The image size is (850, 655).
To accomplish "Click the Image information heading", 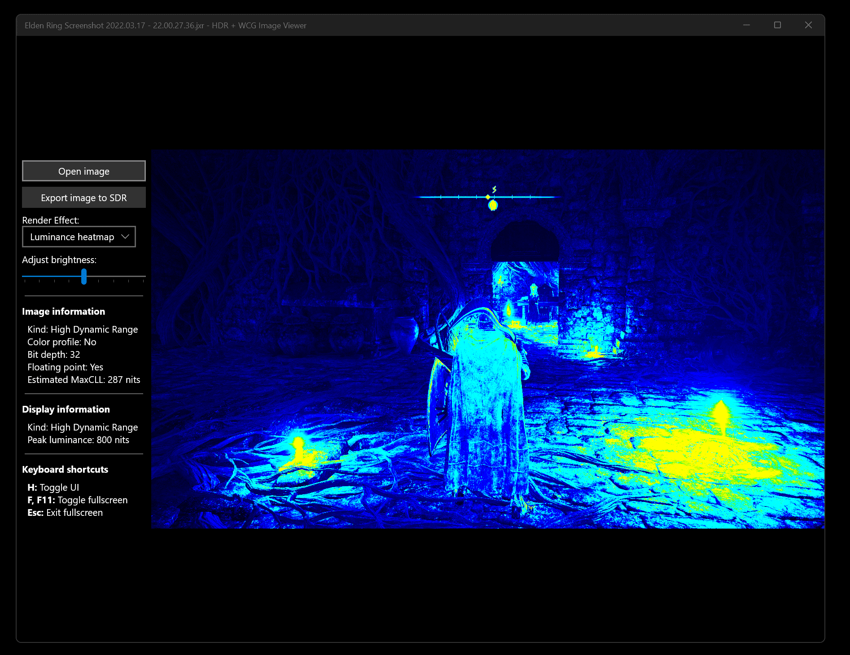I will [x=64, y=312].
